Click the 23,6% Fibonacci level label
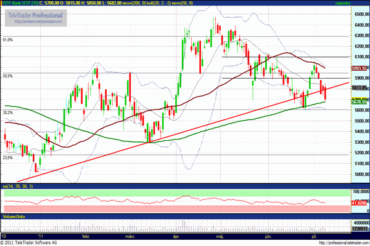Screen dimensions: 370x246 [9, 157]
